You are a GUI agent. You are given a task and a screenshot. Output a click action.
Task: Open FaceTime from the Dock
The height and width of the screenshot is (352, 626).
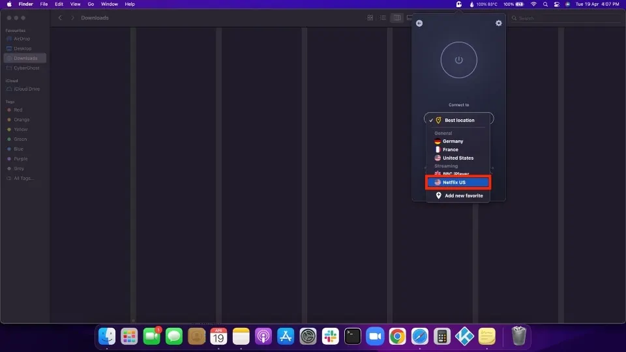click(x=152, y=336)
